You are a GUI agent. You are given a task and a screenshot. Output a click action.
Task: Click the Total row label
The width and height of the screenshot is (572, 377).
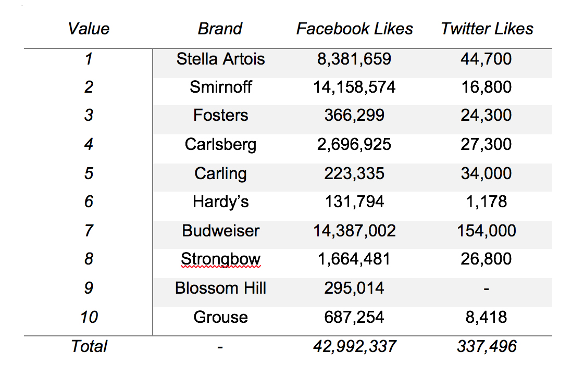[x=89, y=346]
